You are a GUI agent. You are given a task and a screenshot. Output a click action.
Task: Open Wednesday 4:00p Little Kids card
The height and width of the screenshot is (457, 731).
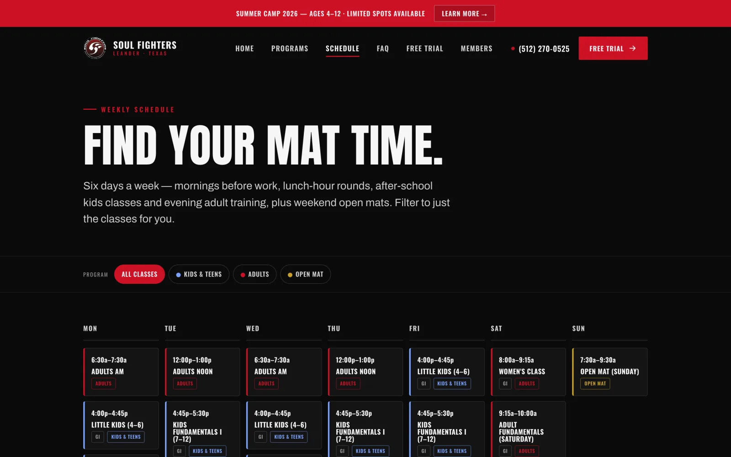284,425
